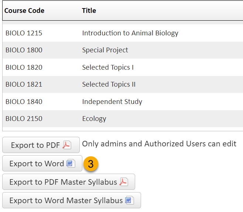Open Introduction to Animal Biology course
The height and width of the screenshot is (212, 243).
pyautogui.click(x=130, y=33)
